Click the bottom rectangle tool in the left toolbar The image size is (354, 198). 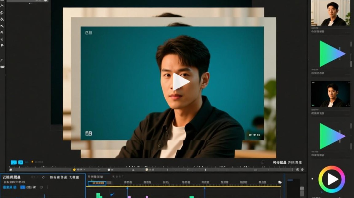[2, 67]
